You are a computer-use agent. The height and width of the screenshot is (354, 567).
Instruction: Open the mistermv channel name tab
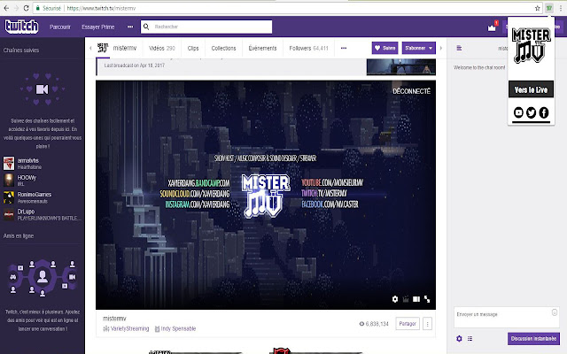pyautogui.click(x=125, y=48)
